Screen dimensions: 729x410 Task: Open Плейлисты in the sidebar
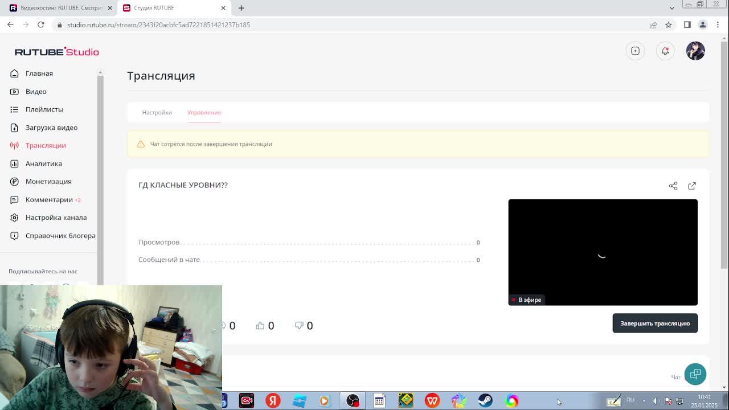coord(44,109)
